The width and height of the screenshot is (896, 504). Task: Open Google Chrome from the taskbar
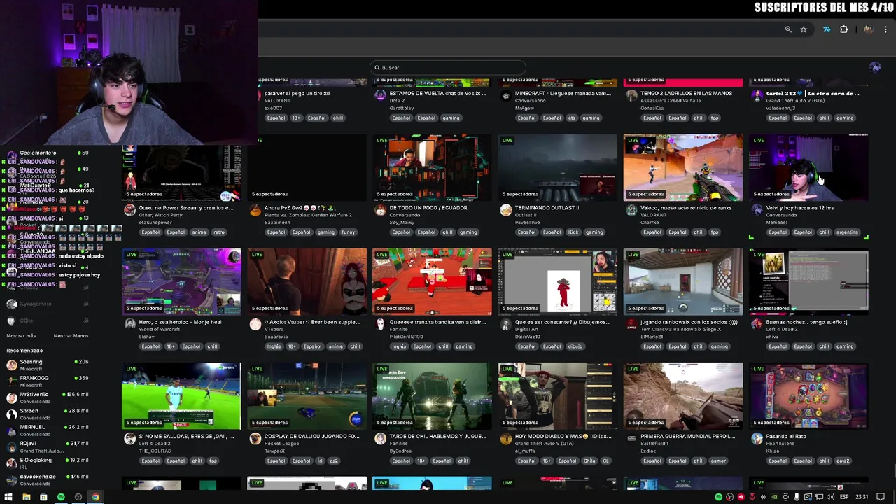(96, 497)
